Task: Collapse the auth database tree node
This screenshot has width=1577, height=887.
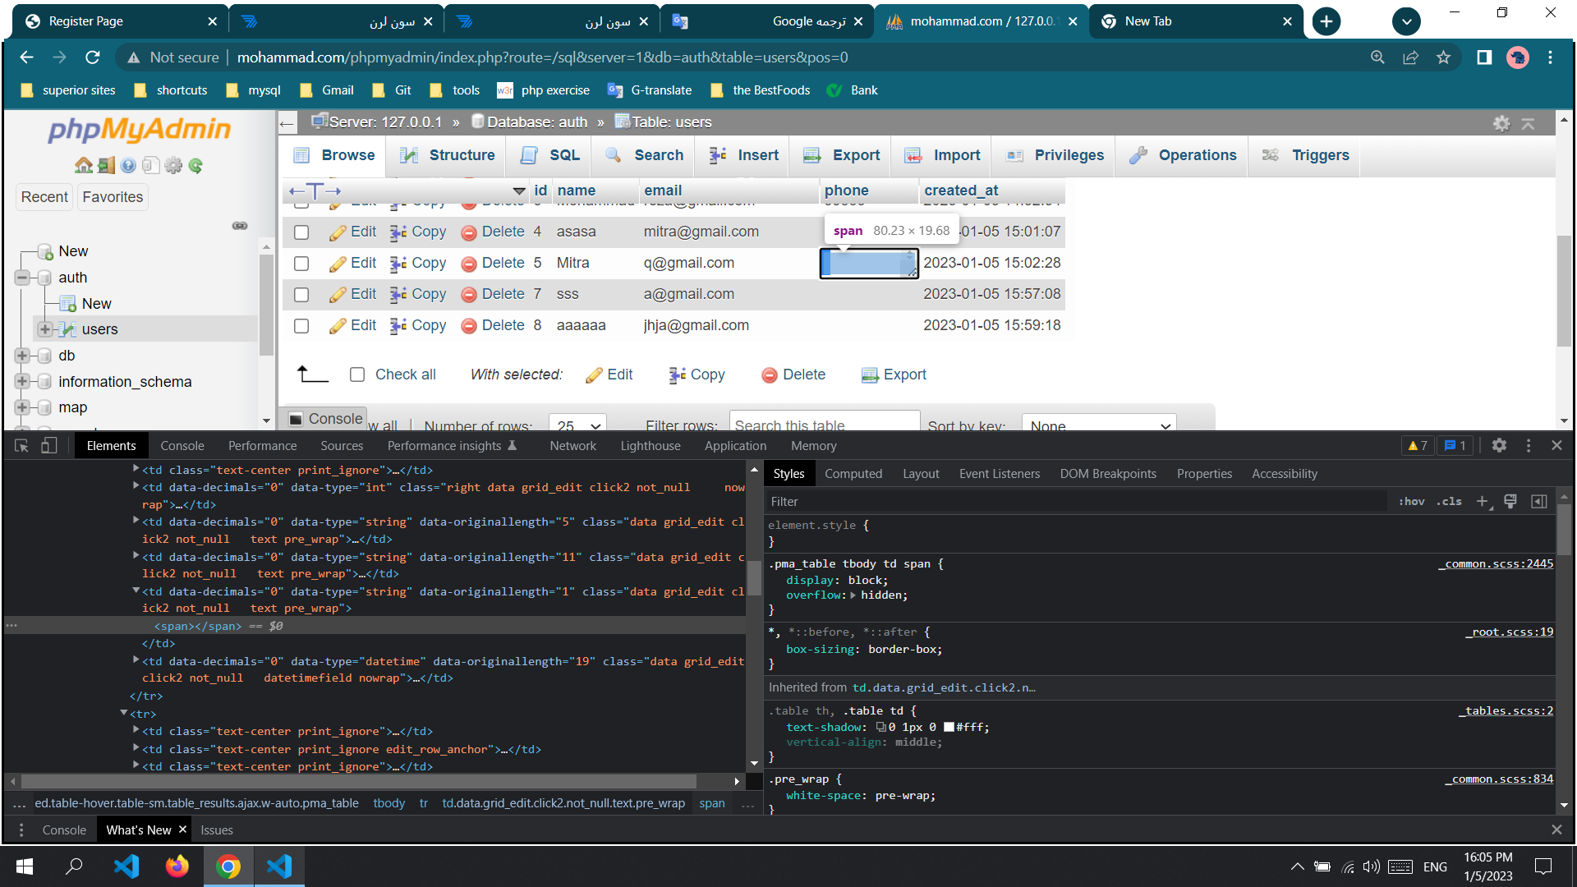Action: (x=22, y=278)
